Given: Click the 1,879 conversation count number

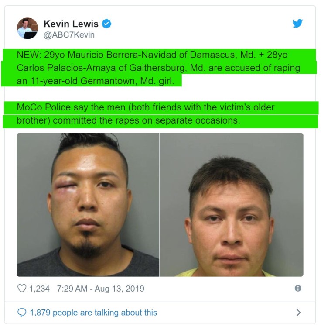Looking at the screenshot, I should 40,313.
